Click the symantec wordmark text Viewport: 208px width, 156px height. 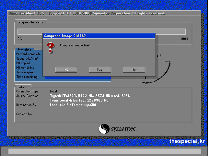pos(124,129)
